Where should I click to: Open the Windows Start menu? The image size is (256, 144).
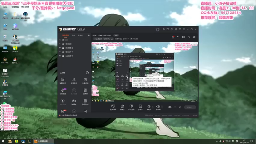click(x=3, y=141)
